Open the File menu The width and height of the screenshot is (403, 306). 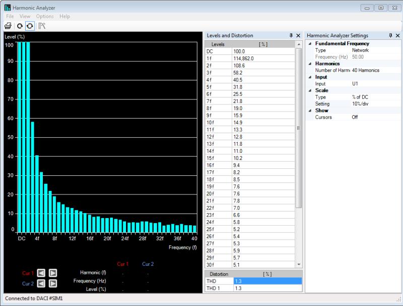click(x=10, y=17)
